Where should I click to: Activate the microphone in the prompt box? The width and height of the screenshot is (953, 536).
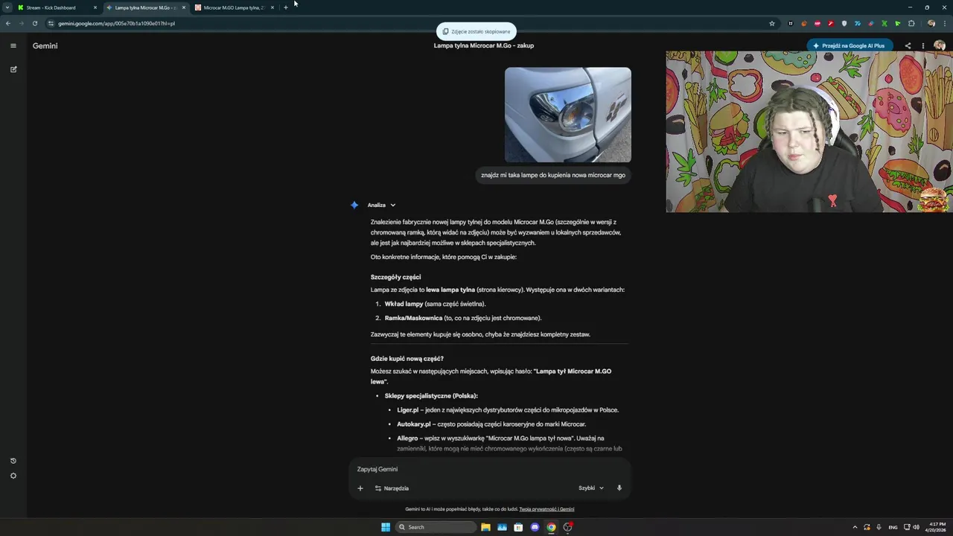619,488
